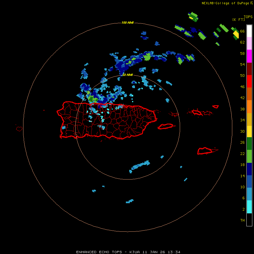Click the 46 legend value
Image resolution: width=254 pixels, height=254 pixels.
tap(242, 87)
